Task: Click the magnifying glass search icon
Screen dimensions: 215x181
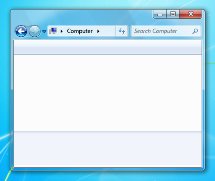Action: [195, 31]
